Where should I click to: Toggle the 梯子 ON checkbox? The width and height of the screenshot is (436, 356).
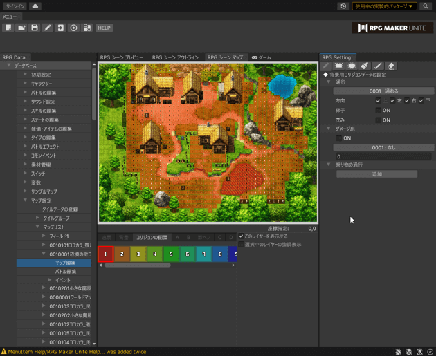pos(378,110)
